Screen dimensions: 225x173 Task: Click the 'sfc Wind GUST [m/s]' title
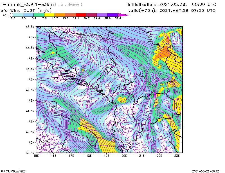click(26, 11)
